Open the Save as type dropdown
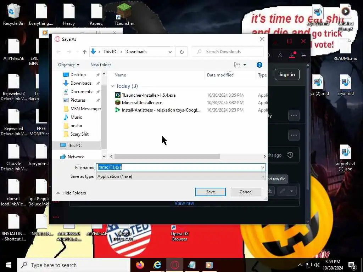Screen dimensions: 363x272 coord(181,176)
